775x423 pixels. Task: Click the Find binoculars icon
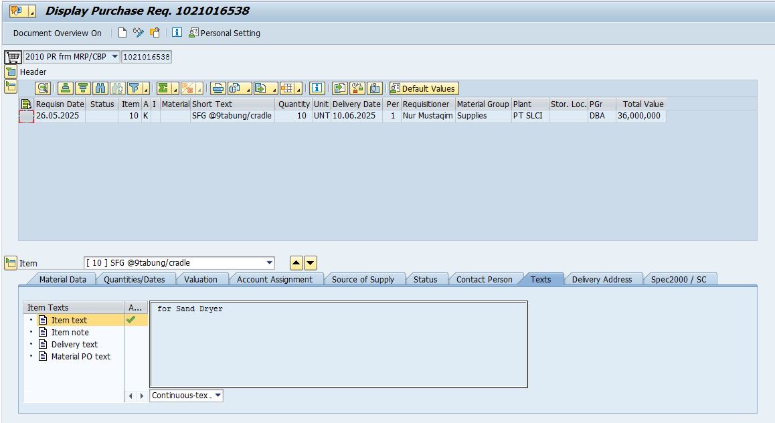tap(100, 88)
